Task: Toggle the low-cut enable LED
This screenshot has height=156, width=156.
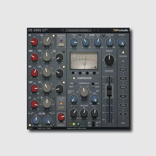Action: [30, 125]
